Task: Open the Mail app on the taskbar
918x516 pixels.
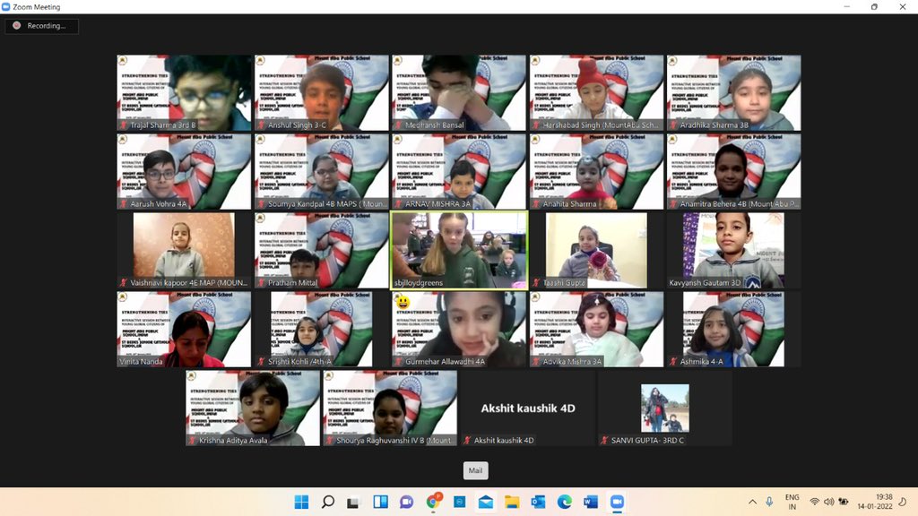Action: point(486,502)
